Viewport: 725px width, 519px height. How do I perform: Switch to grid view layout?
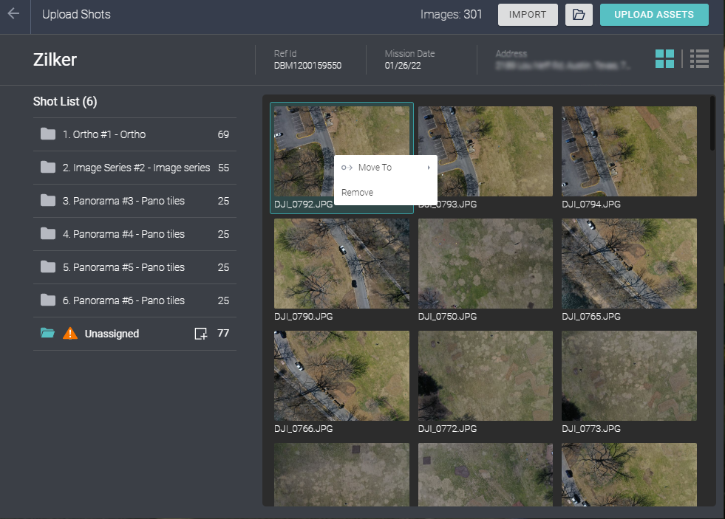point(664,59)
